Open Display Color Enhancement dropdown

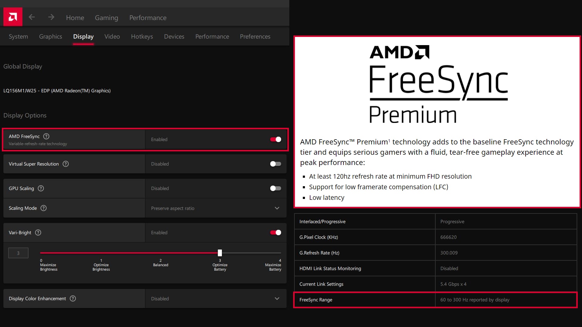277,299
